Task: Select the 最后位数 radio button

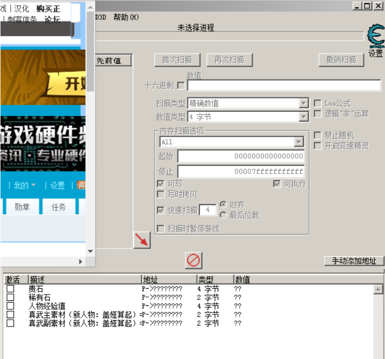Action: (223, 215)
